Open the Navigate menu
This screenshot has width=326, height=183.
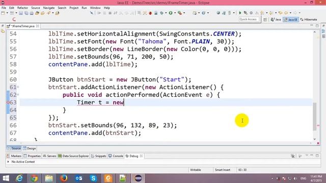pyautogui.click(x=49, y=8)
